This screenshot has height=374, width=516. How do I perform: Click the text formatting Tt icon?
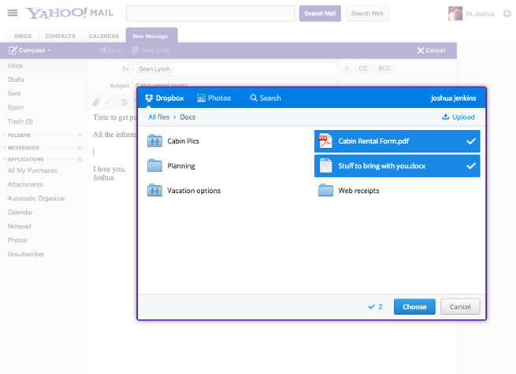pyautogui.click(x=124, y=102)
